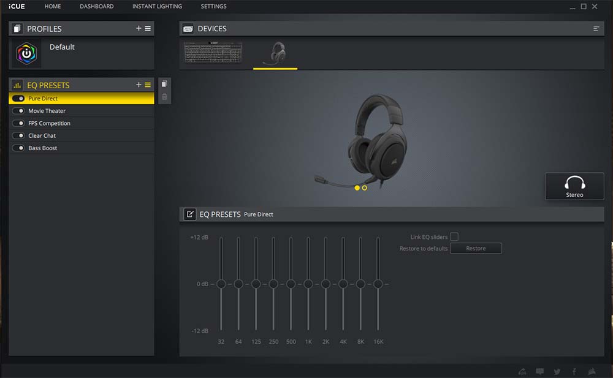613x378 pixels.
Task: Click the chat feedback icon at bottom
Action: (x=539, y=371)
